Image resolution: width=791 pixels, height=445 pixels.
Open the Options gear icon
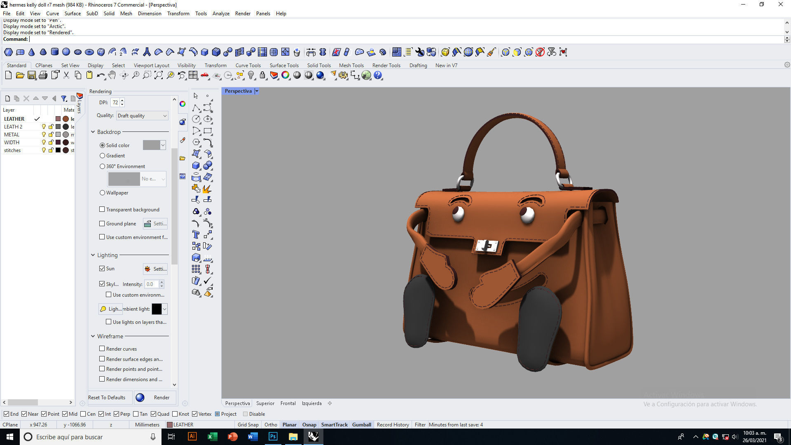point(343,75)
